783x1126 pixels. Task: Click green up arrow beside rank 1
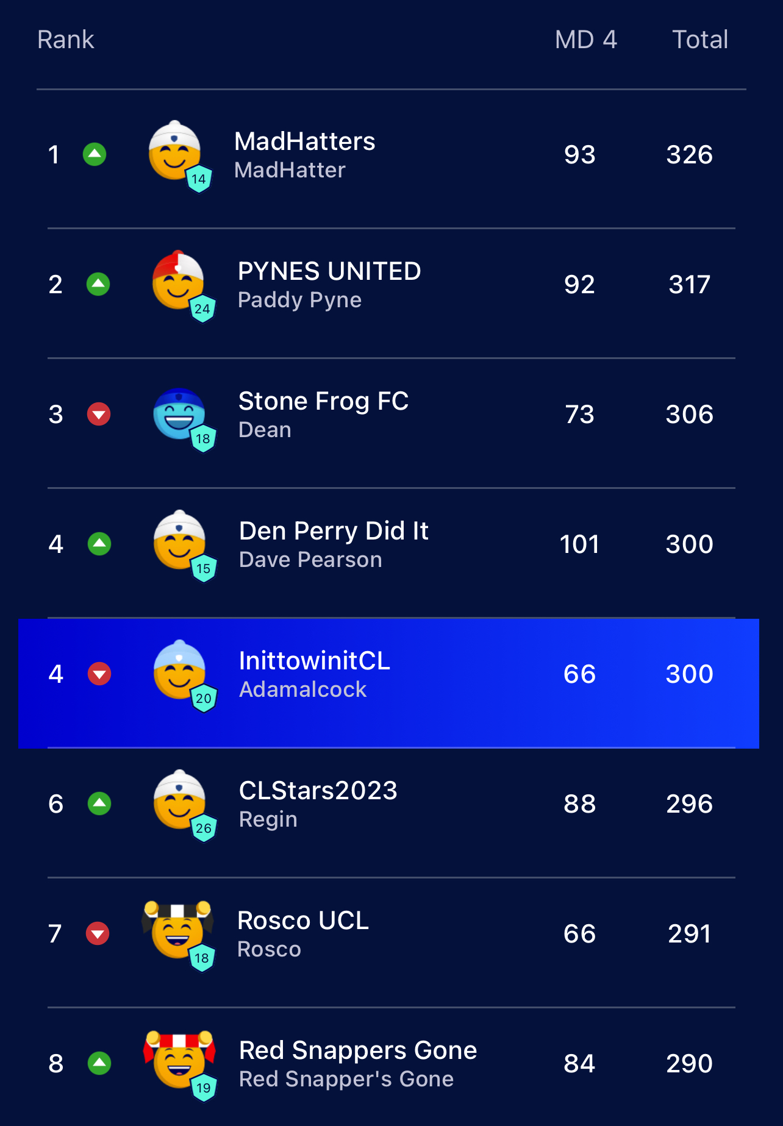pyautogui.click(x=95, y=154)
